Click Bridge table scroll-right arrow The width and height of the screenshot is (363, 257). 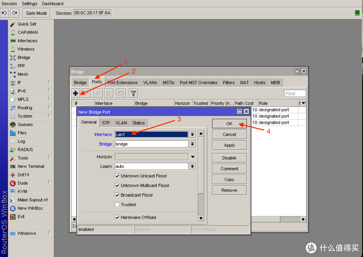tap(303, 219)
